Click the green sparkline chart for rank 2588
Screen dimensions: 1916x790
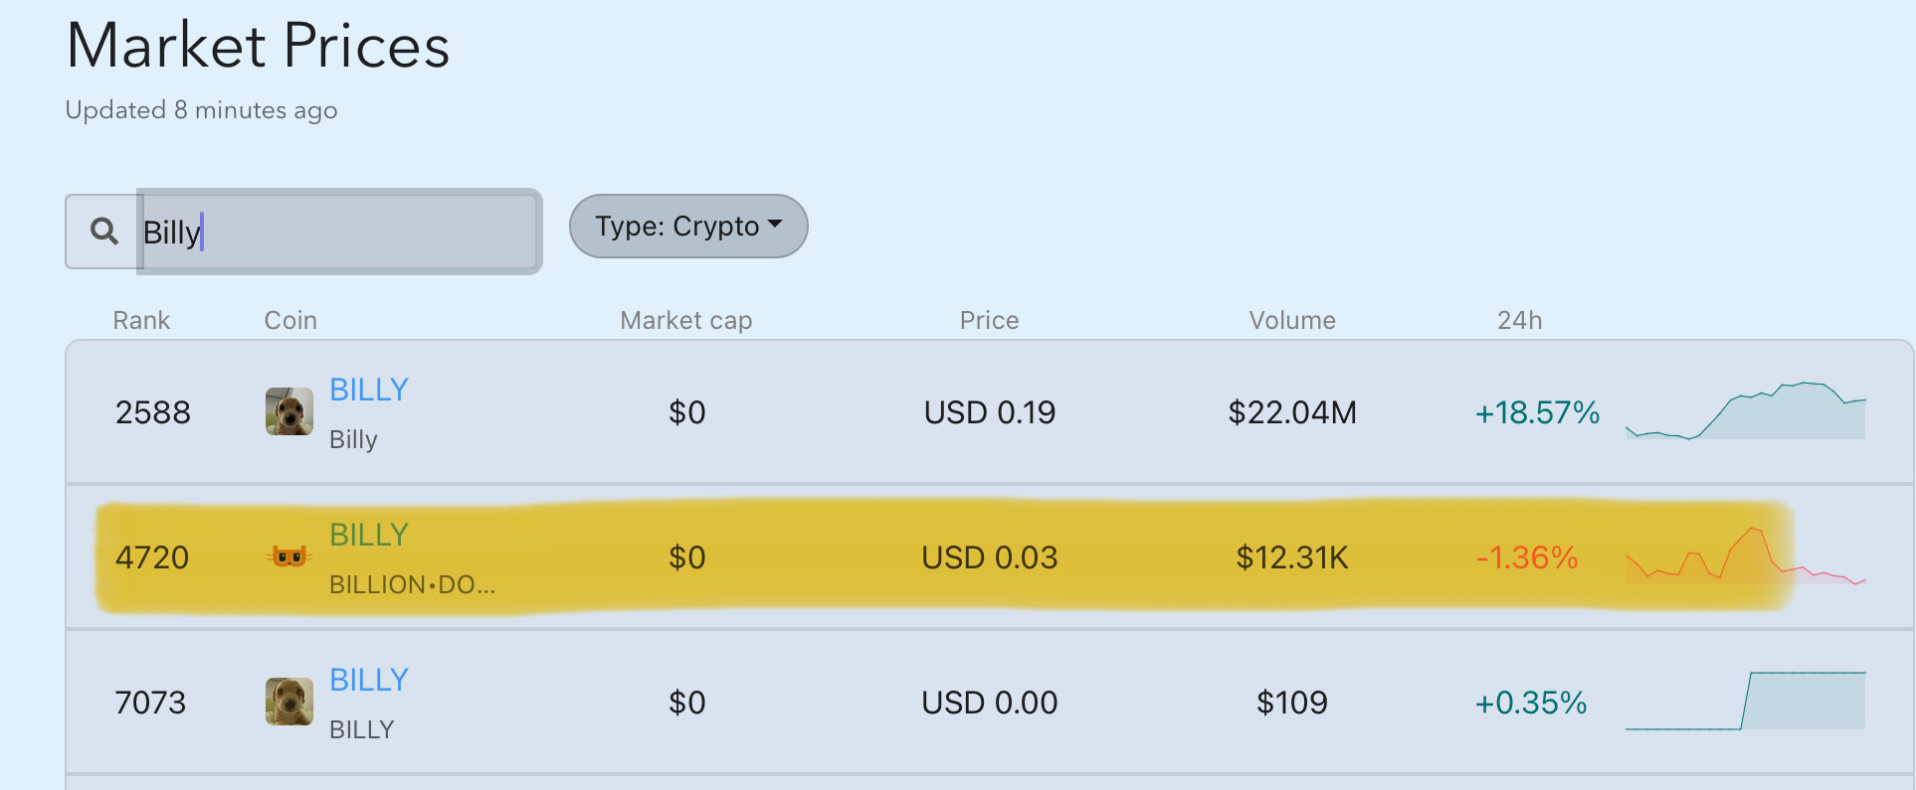click(1746, 411)
